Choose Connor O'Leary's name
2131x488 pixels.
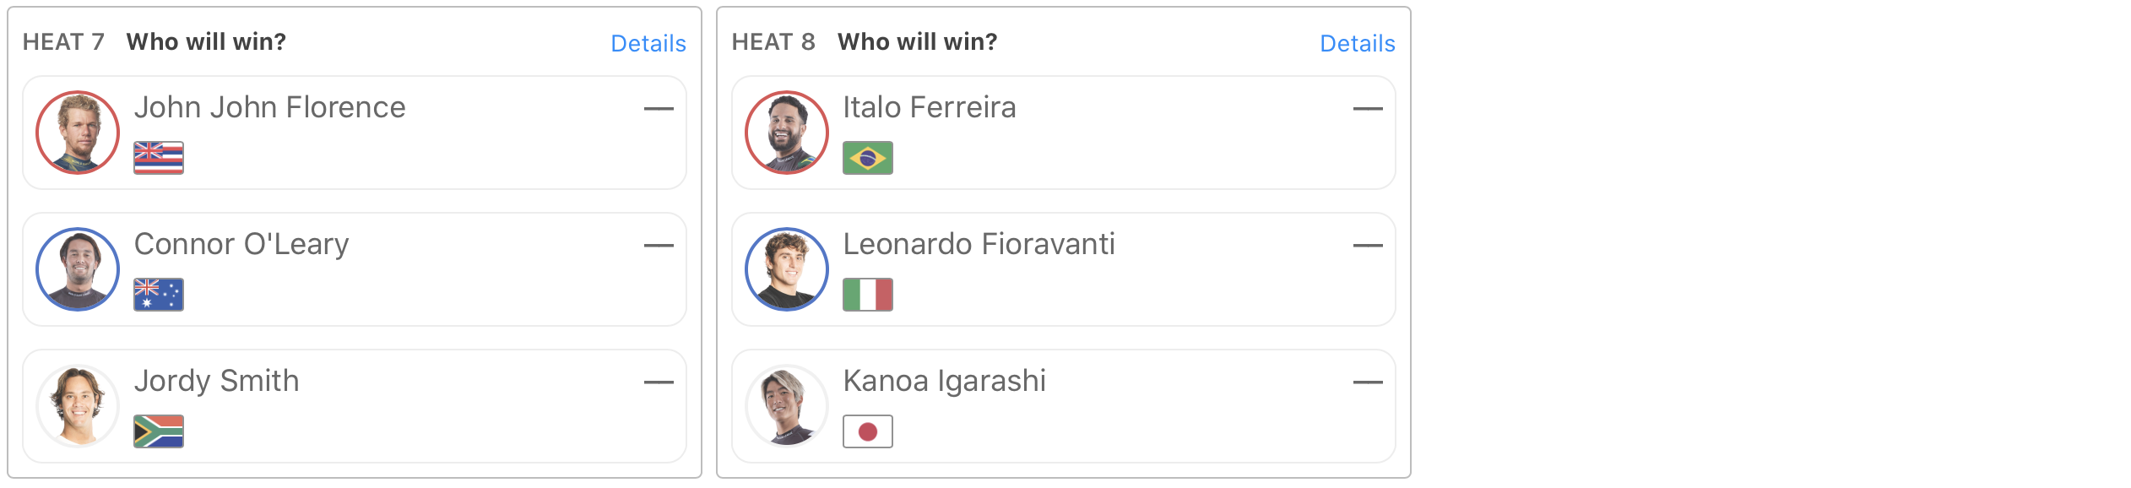pyautogui.click(x=241, y=245)
